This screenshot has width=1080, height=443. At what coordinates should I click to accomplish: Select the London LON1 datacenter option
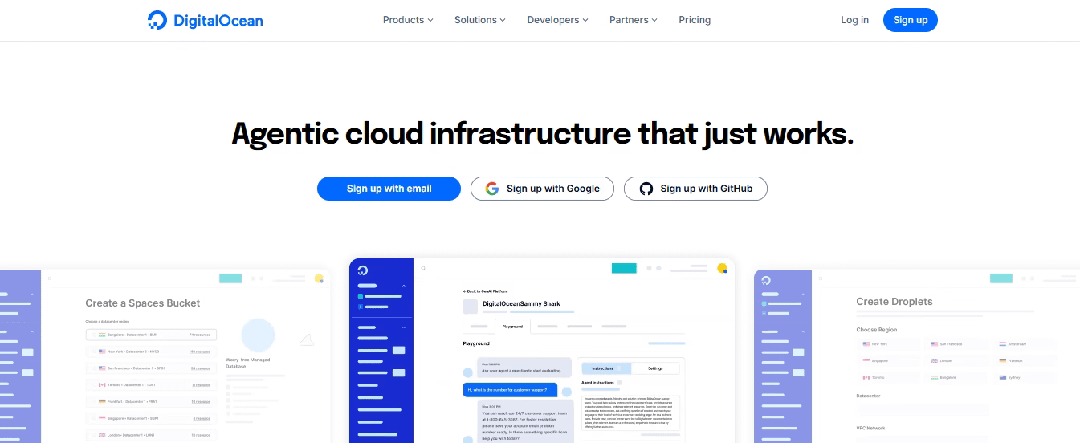tap(149, 435)
